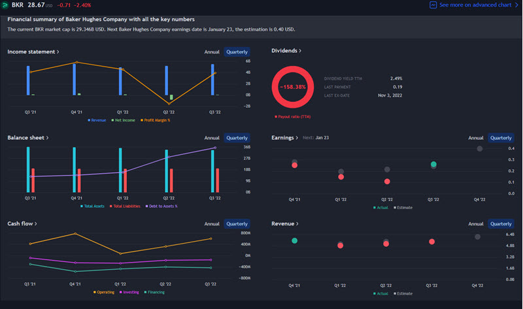The image size is (523, 309).
Task: Click dividend yield TTM value 2.49%
Action: pos(396,78)
